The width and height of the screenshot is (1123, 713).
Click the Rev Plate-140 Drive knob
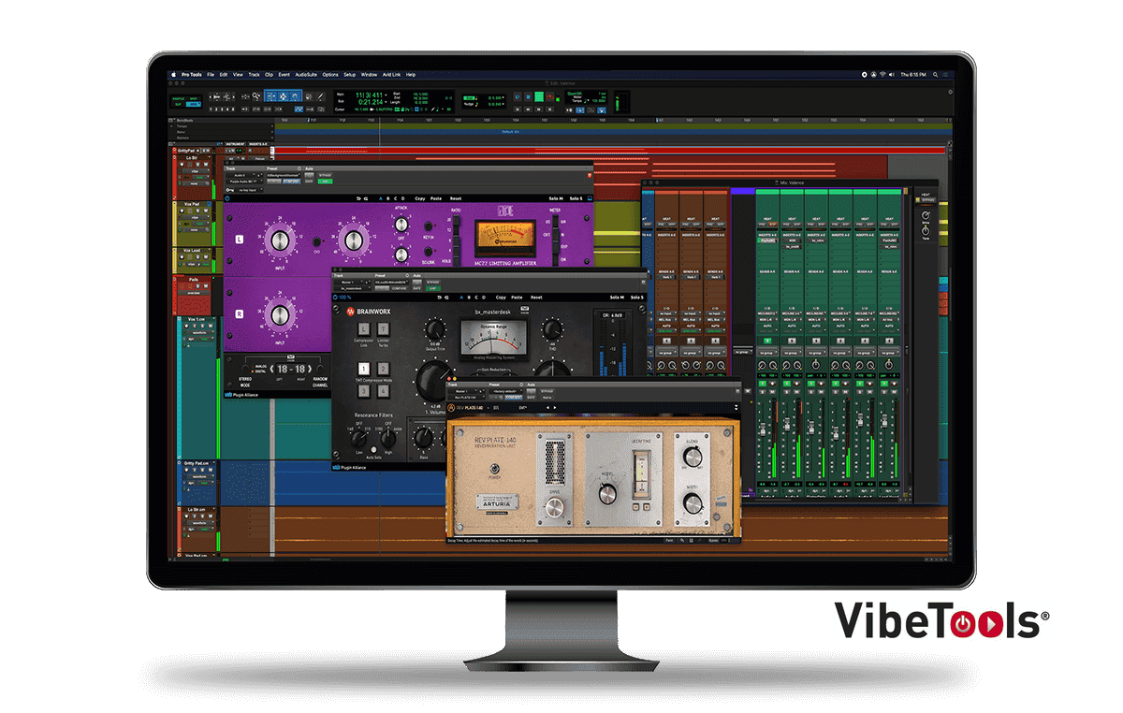click(555, 507)
